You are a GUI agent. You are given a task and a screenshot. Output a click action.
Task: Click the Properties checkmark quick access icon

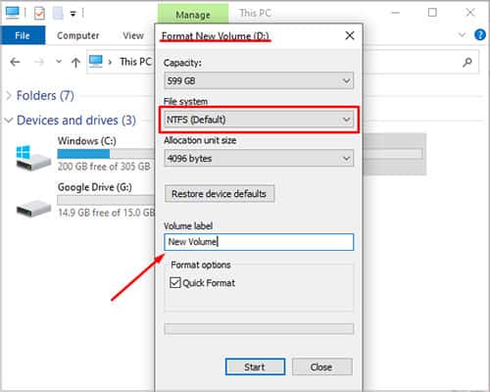[x=39, y=13]
